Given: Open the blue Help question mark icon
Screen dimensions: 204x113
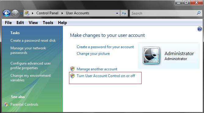Looking at the screenshot, I should click(200, 29).
